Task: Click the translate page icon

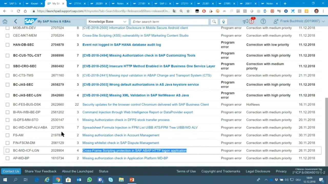Action: [x=174, y=11]
